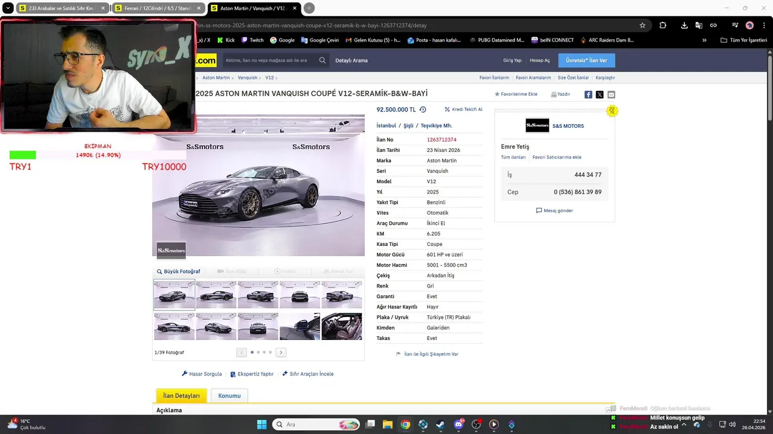The height and width of the screenshot is (434, 773).
Task: Open Task View from the taskbar
Action: click(x=370, y=424)
